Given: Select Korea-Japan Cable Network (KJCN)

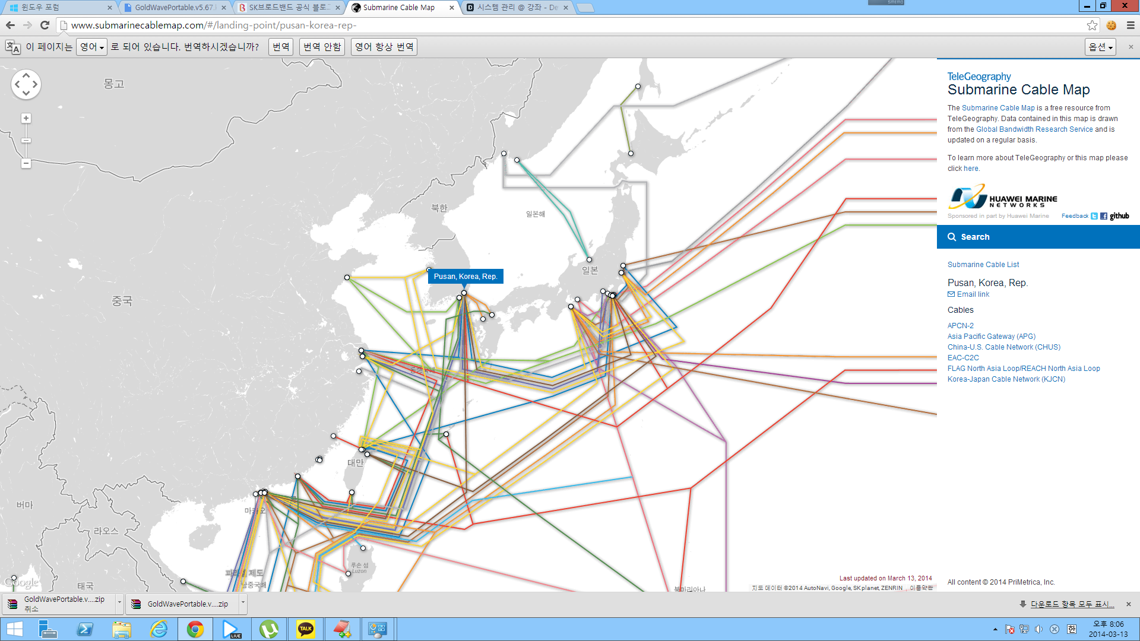Looking at the screenshot, I should coord(1006,379).
